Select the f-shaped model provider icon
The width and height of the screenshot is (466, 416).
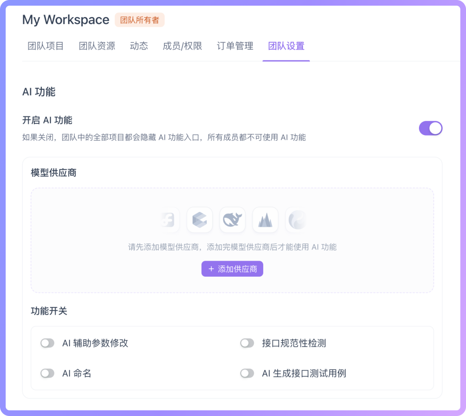(x=168, y=220)
